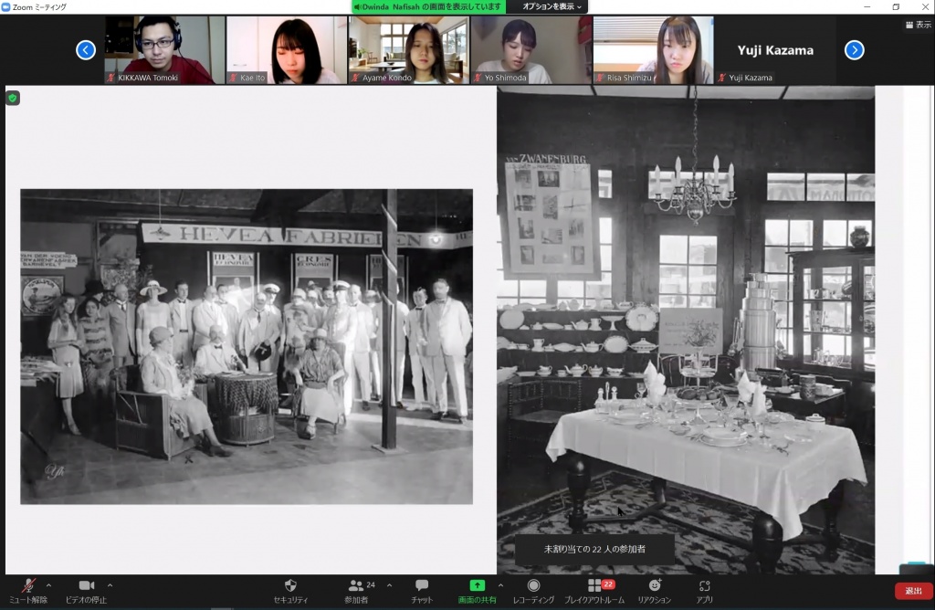Screen dimensions: 935x610
Task: Open the view options dropdown in green share bar
Action: click(x=552, y=6)
